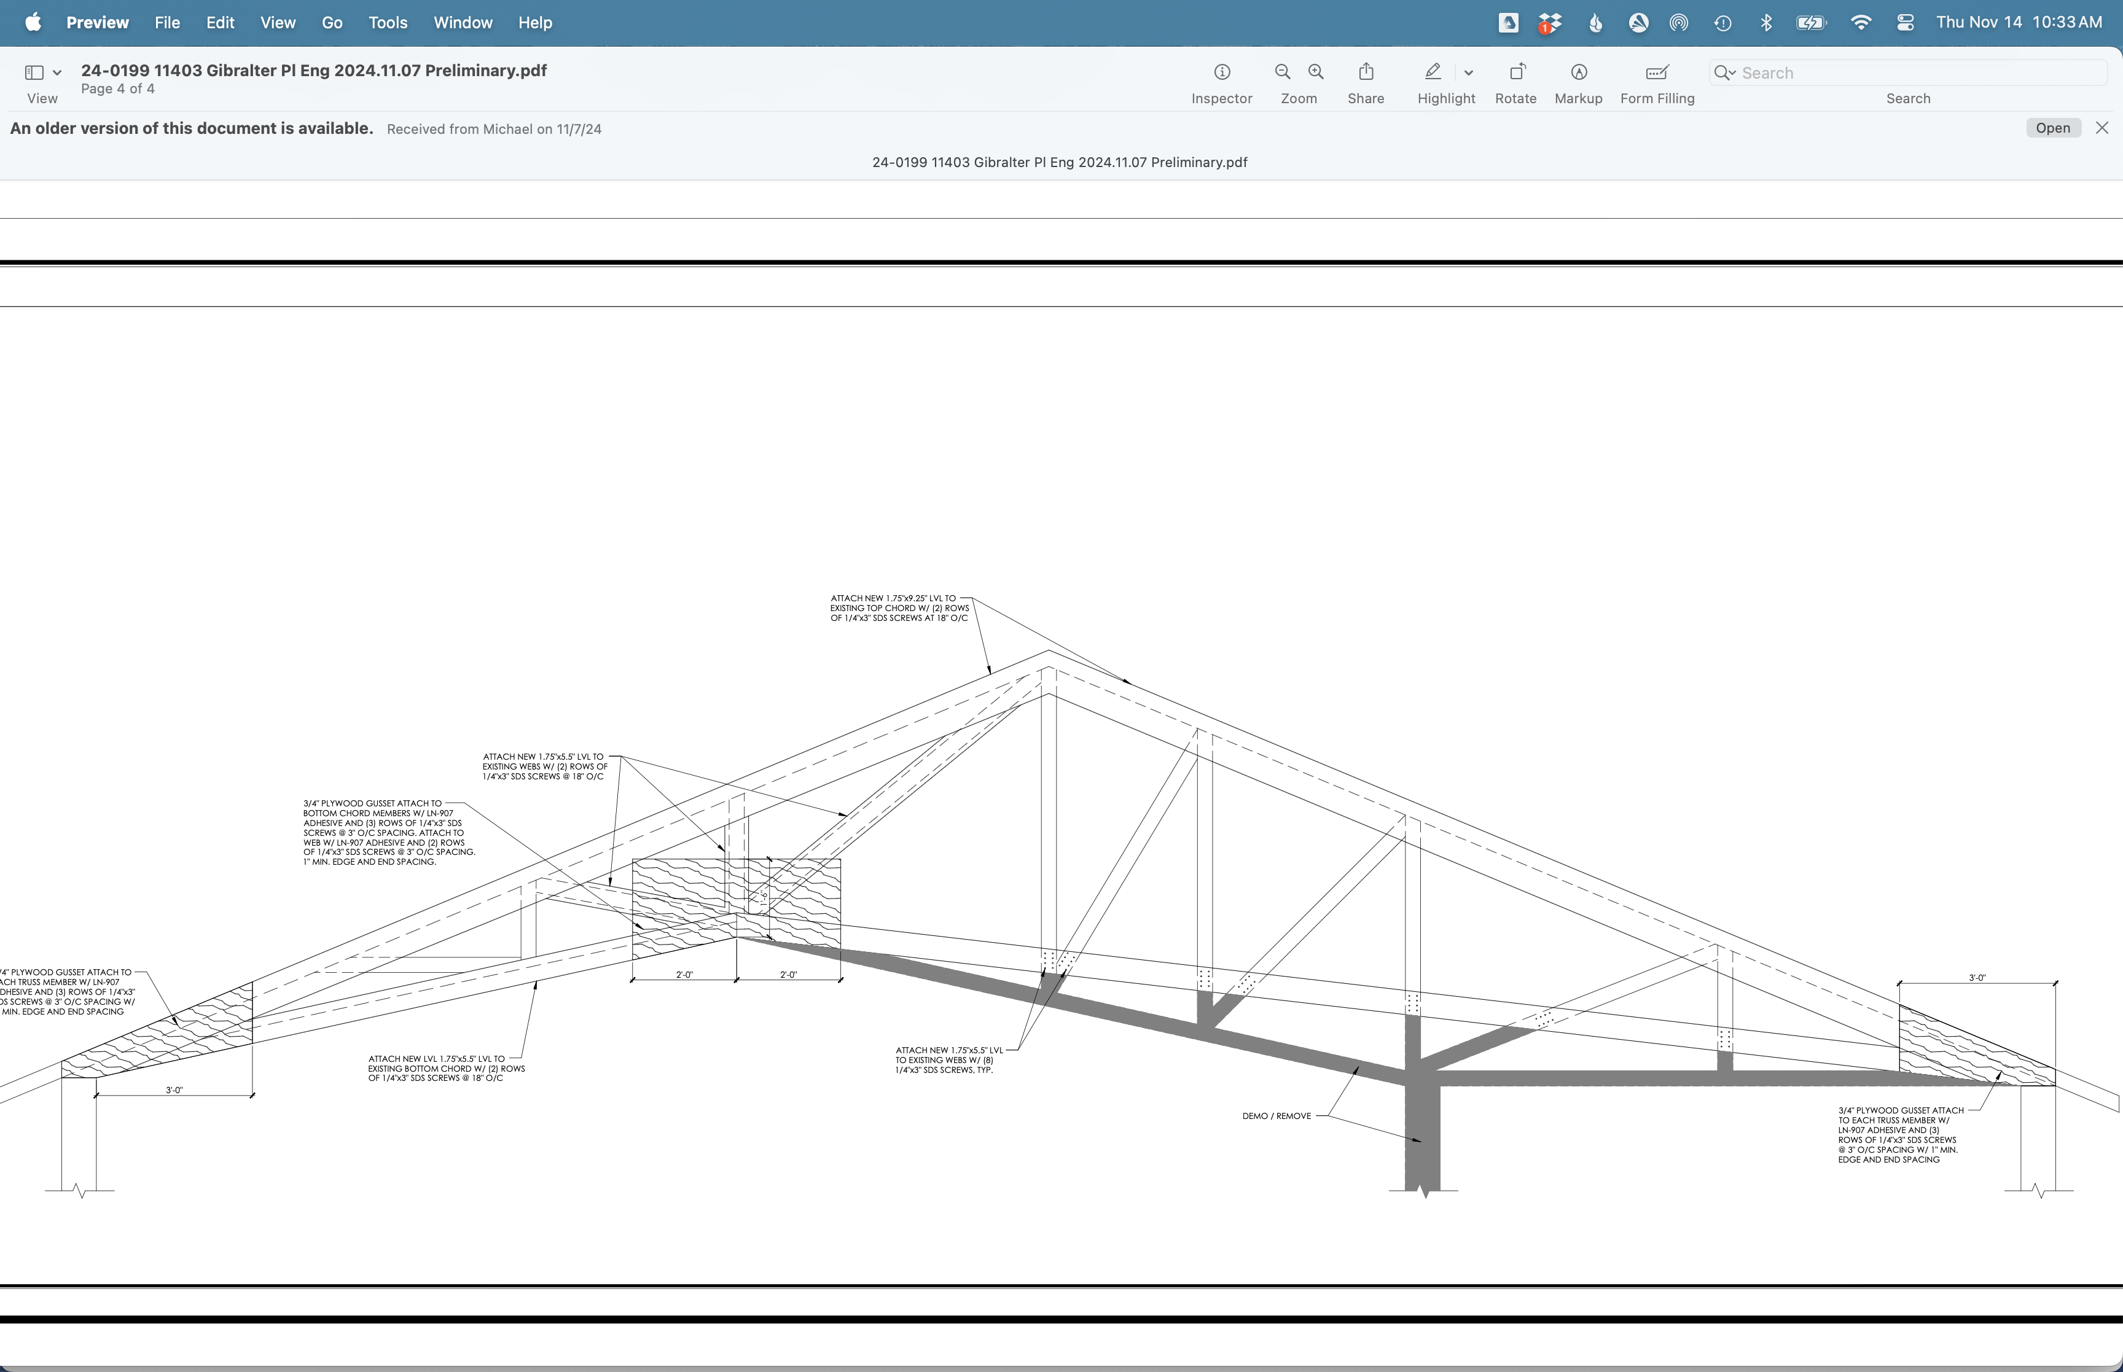This screenshot has width=2123, height=1372.
Task: Activate the Form Filling tool
Action: (1656, 72)
